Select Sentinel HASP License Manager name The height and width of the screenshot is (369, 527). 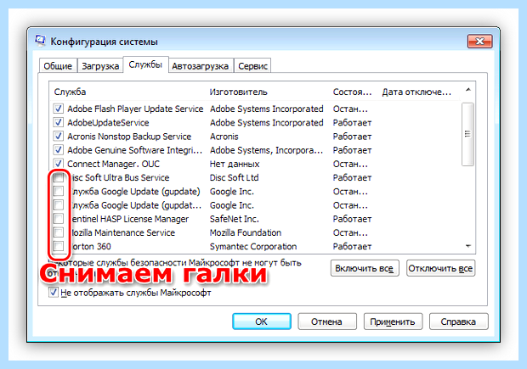[130, 219]
